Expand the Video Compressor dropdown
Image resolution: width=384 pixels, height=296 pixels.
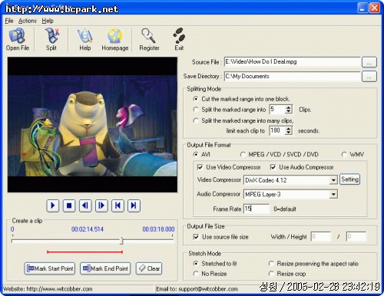coord(333,180)
